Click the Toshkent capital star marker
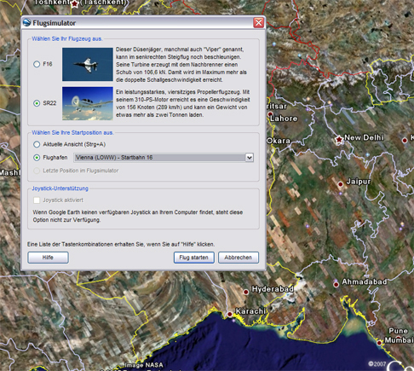 (74, 3)
